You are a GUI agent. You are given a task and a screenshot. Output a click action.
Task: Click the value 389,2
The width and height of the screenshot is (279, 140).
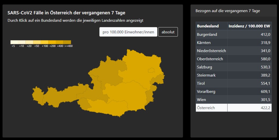coord(265,75)
